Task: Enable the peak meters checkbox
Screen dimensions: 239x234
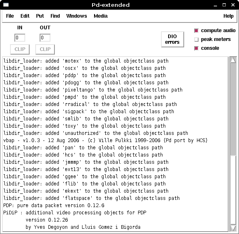Action: (x=196, y=40)
